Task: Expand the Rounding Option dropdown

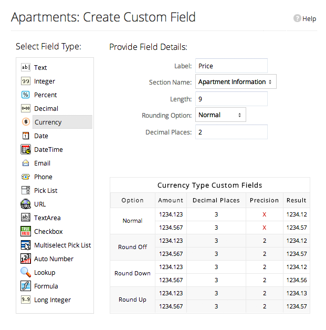Action: [x=220, y=115]
